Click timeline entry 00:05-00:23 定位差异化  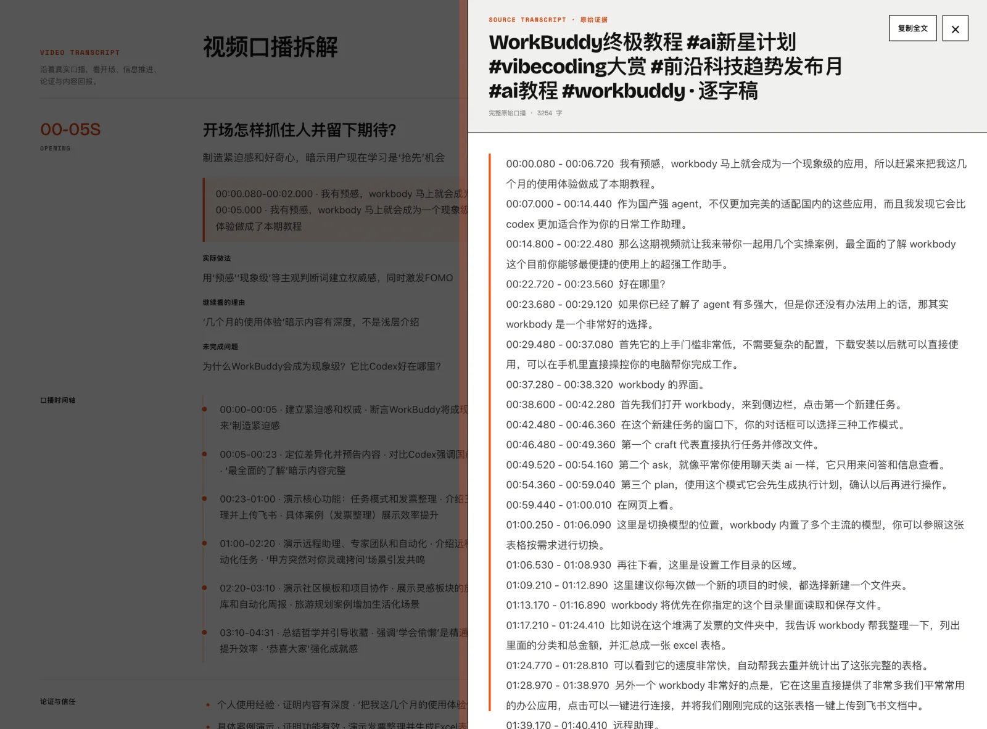point(344,463)
